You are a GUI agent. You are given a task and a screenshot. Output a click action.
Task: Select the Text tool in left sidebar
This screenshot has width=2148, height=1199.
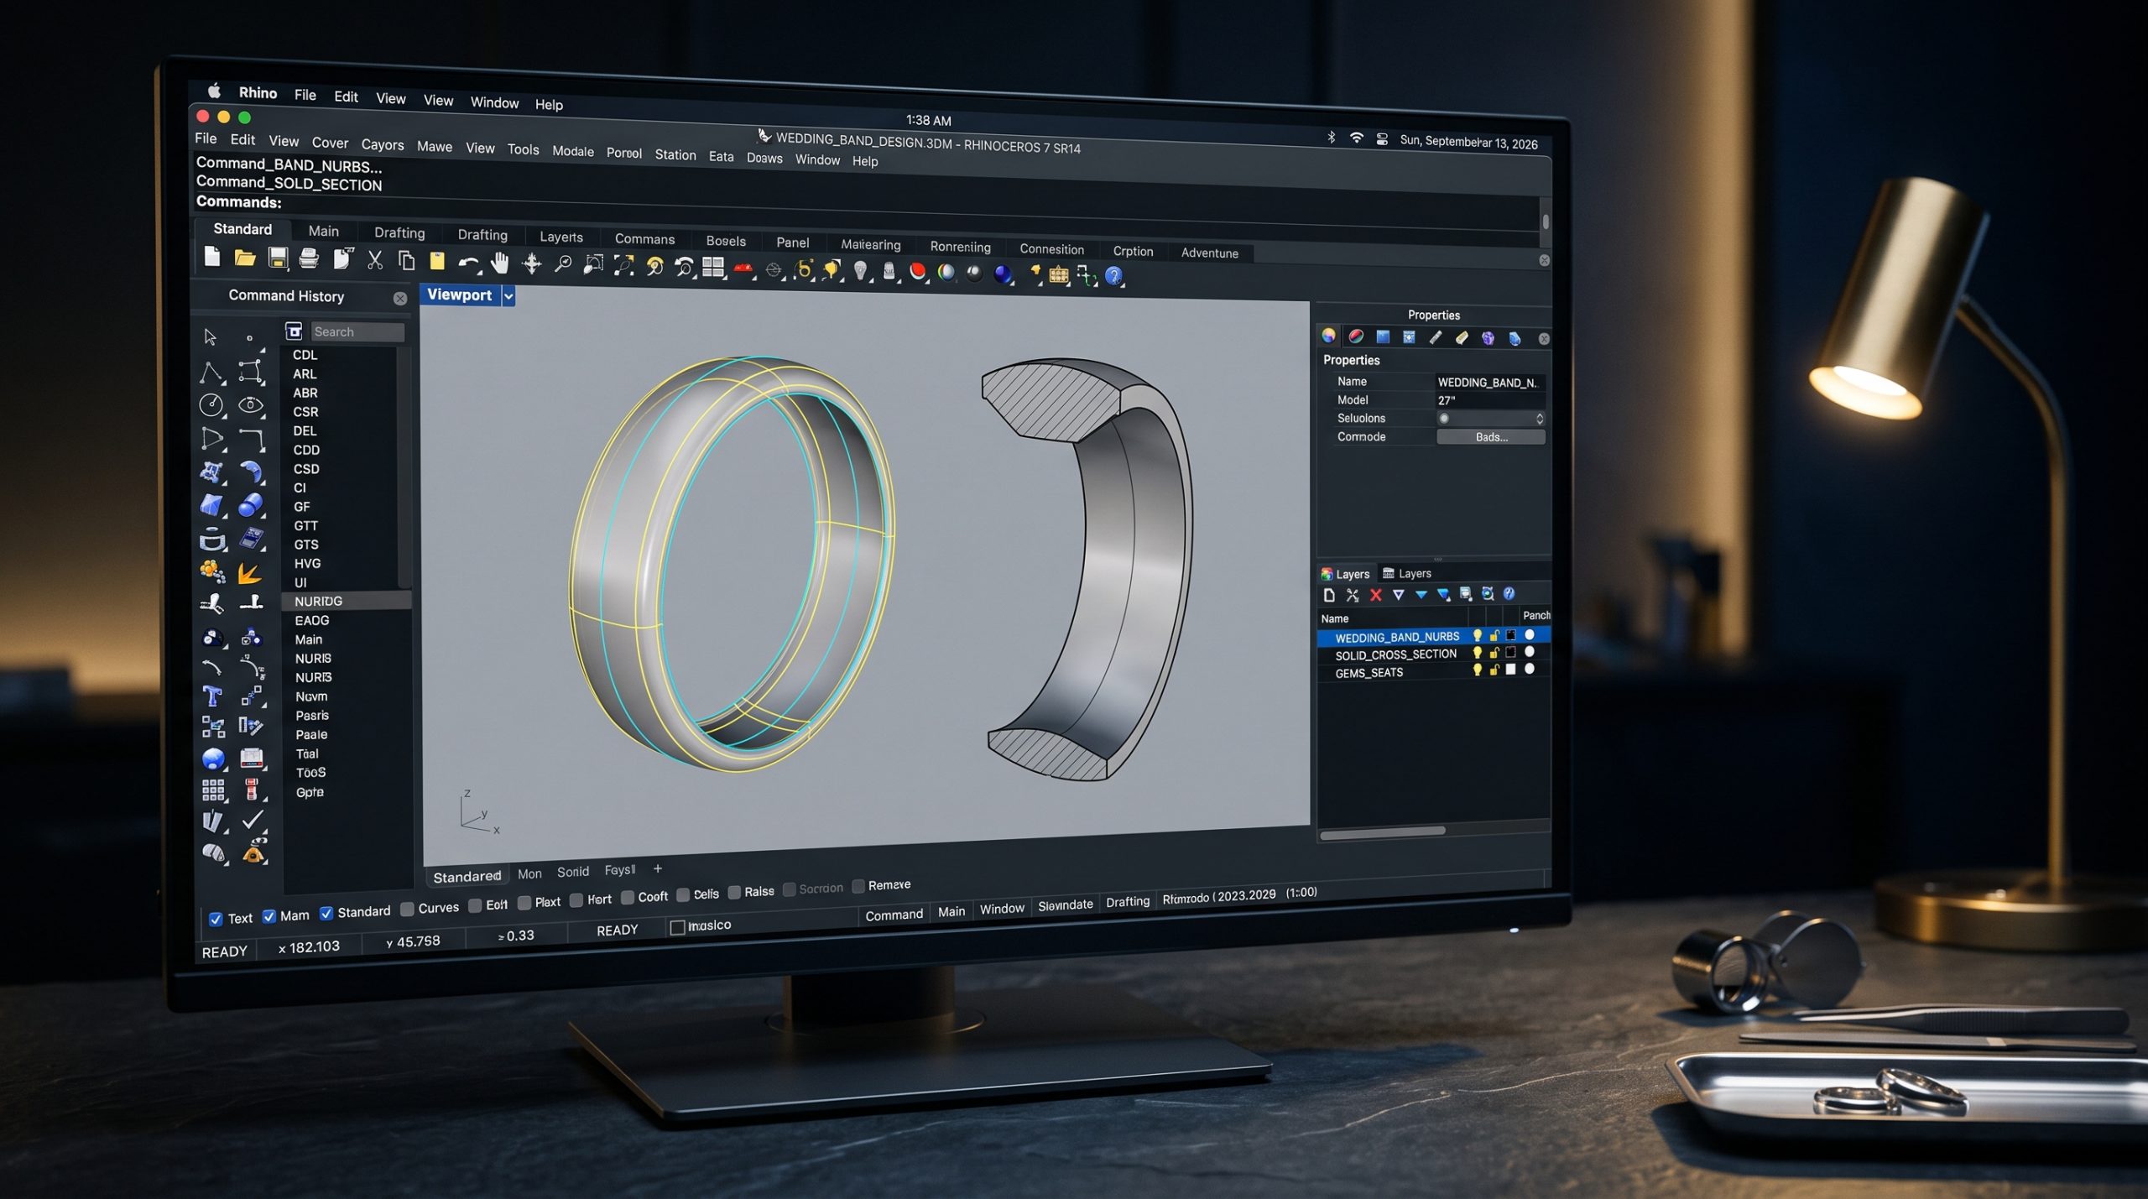click(x=211, y=696)
